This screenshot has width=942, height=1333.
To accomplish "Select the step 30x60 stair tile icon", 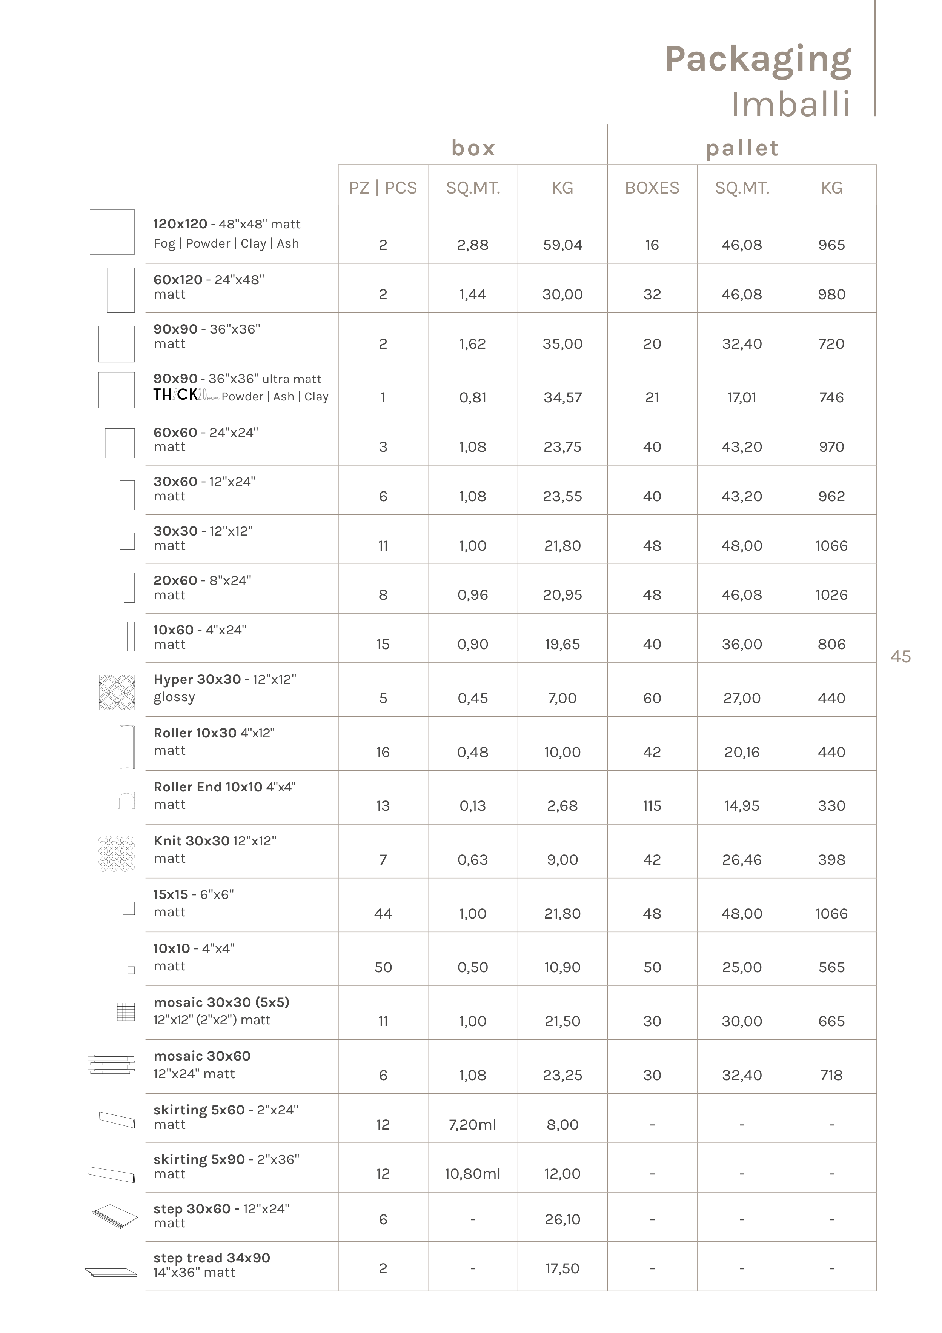I will coord(115,1216).
